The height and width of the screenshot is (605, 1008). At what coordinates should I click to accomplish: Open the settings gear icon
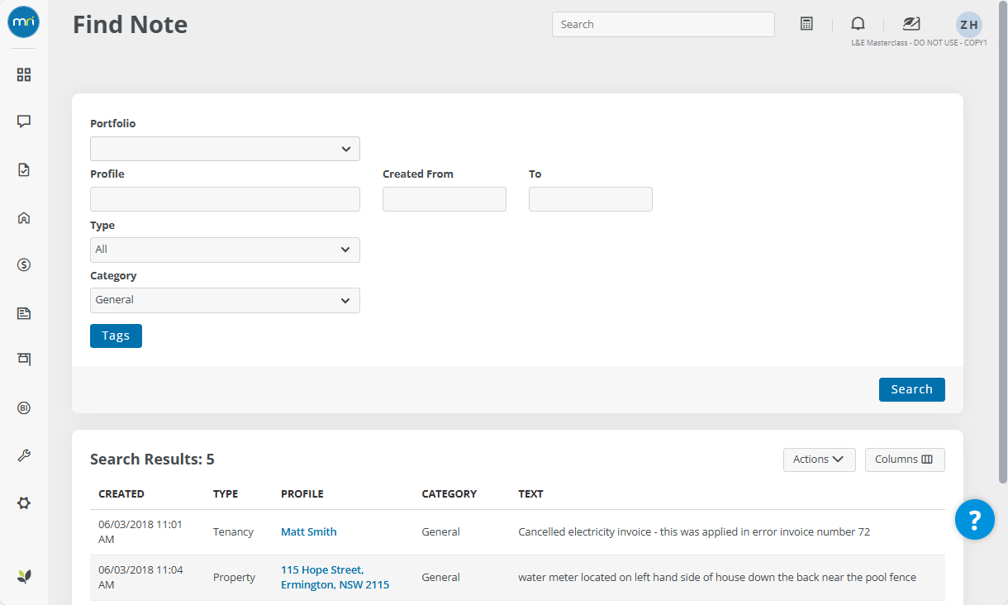point(24,503)
